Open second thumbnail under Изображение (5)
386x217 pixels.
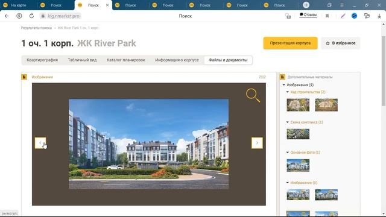pos(326,195)
